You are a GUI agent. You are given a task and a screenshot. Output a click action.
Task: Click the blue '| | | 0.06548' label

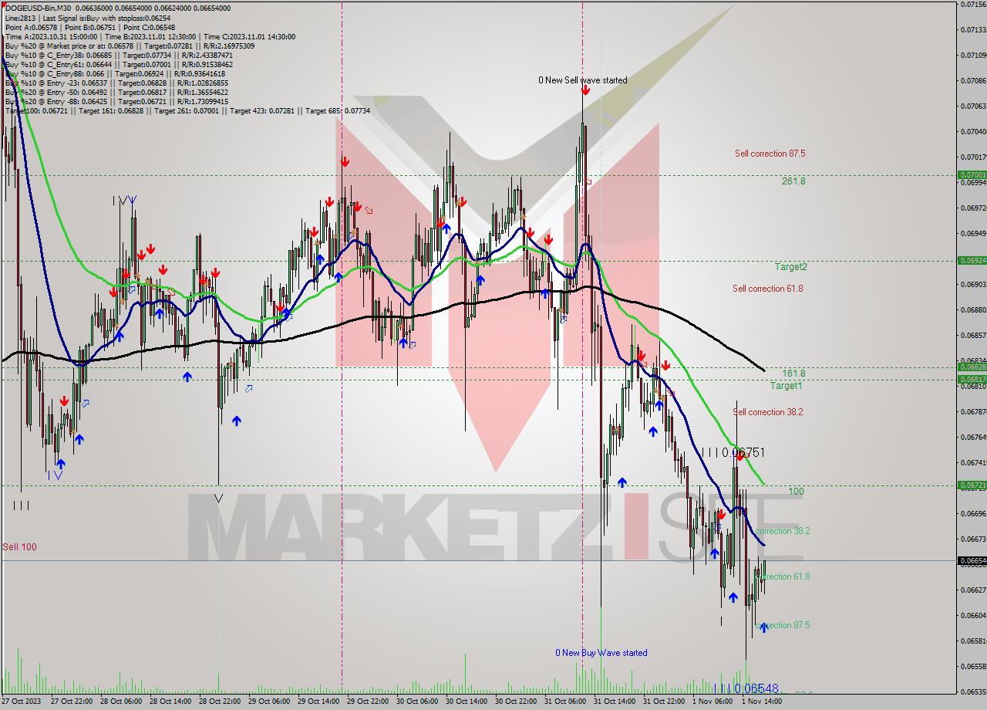point(746,688)
